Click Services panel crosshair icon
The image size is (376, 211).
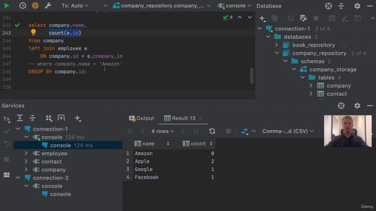coord(341,105)
